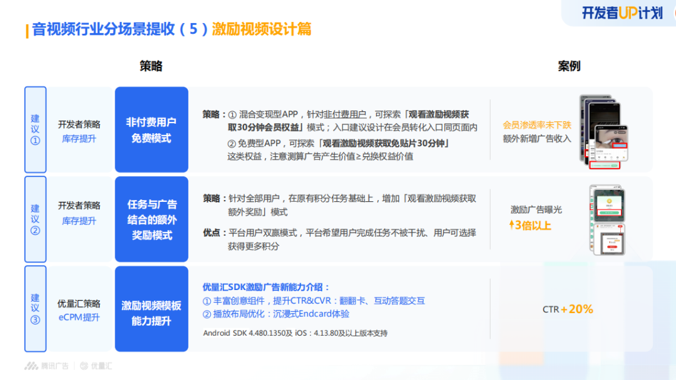The image size is (676, 380).
Task: Click the blue 任务与广告结合的额外奖励模式 box
Action: click(x=151, y=219)
